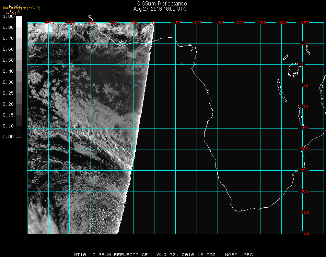326x257 pixels.
Task: Click the 15S latitude label
Action: (305, 128)
